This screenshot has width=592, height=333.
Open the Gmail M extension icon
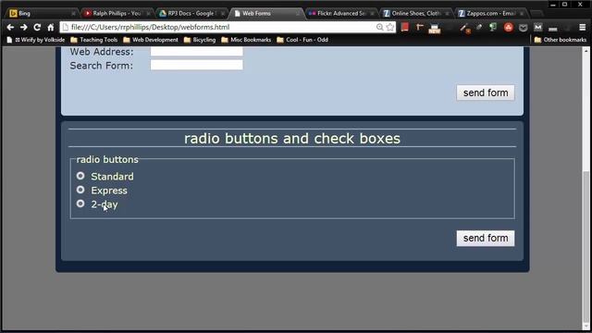pyautogui.click(x=537, y=27)
